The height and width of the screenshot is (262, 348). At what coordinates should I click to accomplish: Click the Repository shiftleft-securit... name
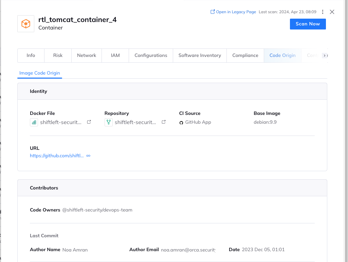click(135, 122)
